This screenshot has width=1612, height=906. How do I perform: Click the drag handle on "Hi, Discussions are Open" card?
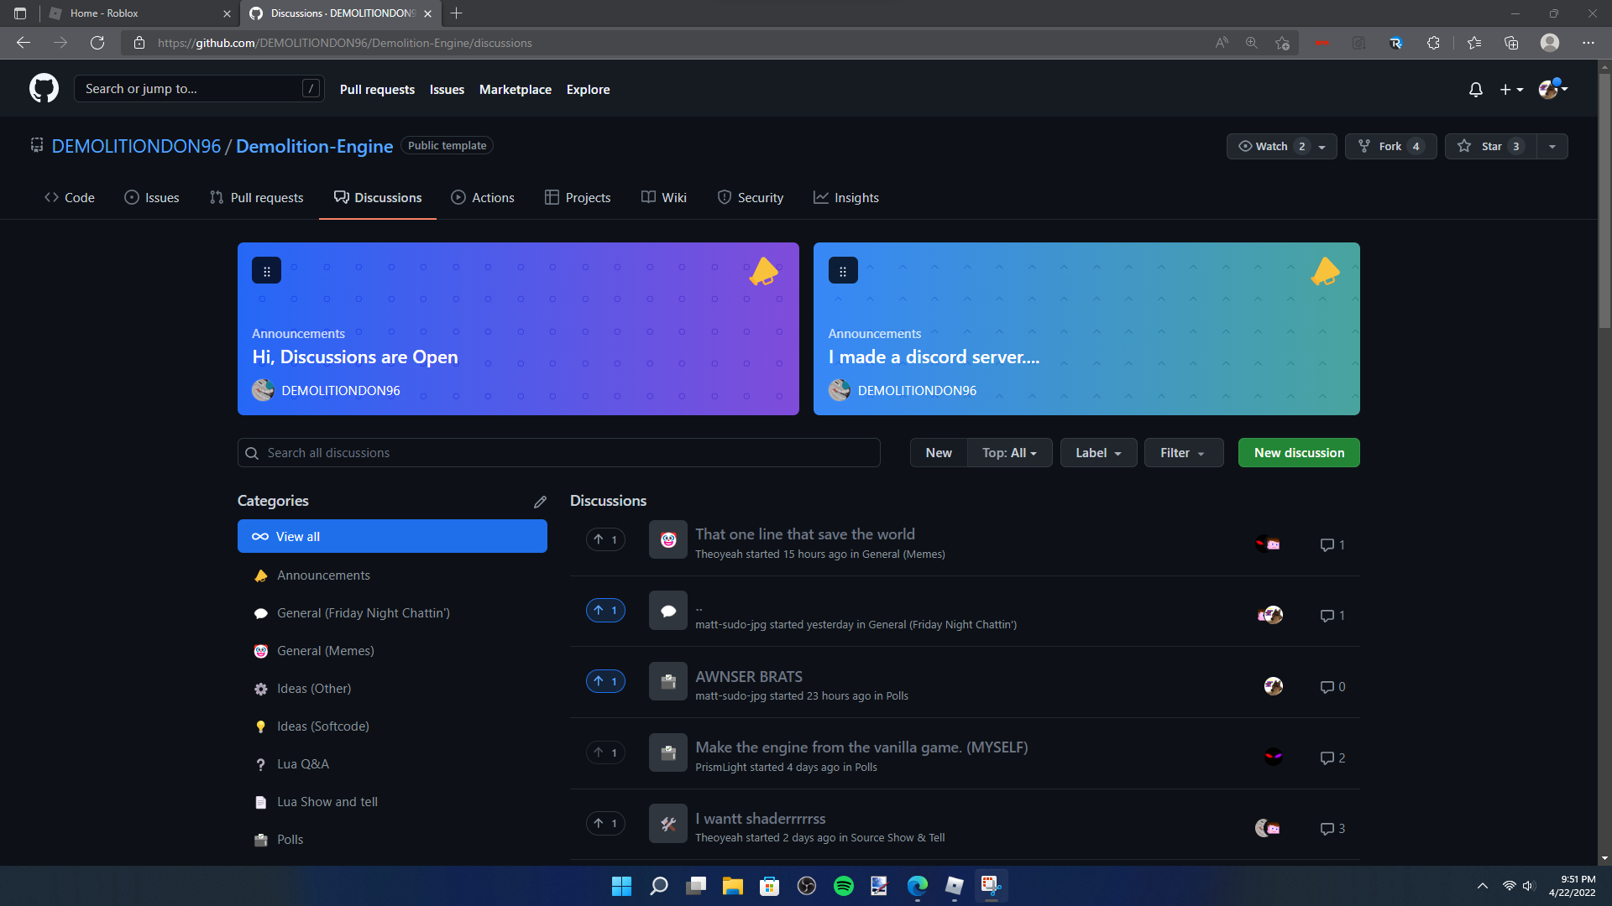pyautogui.click(x=266, y=271)
